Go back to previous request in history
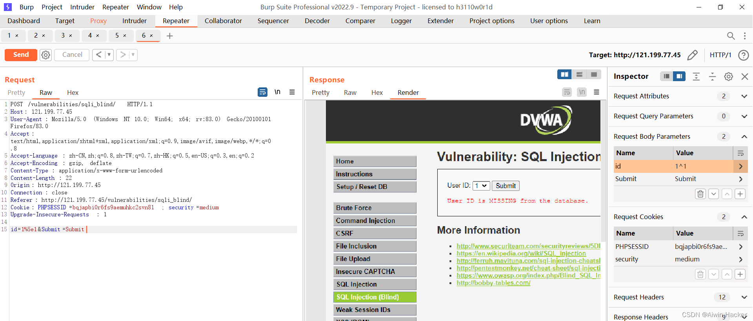The width and height of the screenshot is (753, 321). pyautogui.click(x=99, y=55)
